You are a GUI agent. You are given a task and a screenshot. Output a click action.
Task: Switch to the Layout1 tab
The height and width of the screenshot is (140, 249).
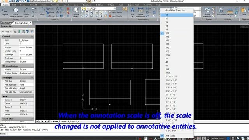click(64, 121)
